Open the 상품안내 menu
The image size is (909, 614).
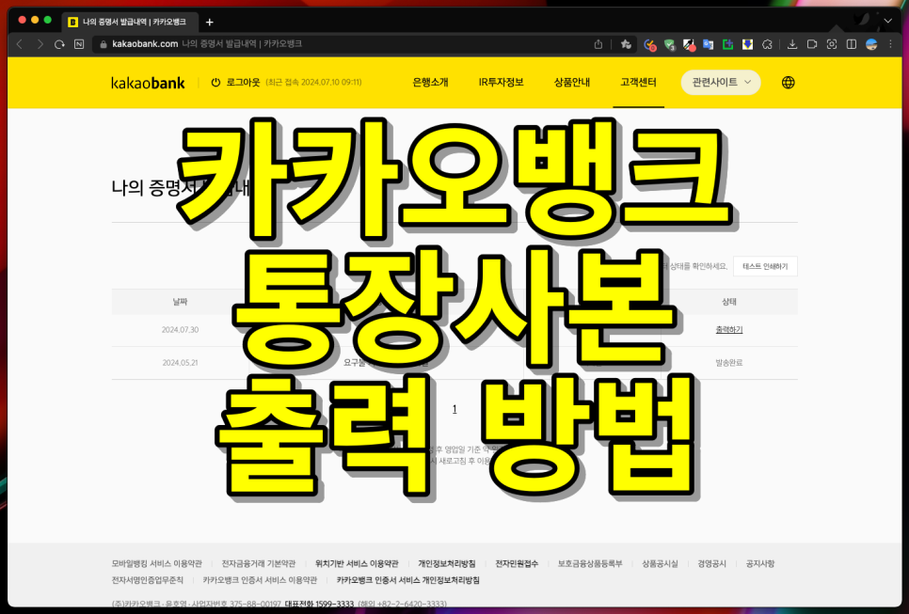click(571, 82)
